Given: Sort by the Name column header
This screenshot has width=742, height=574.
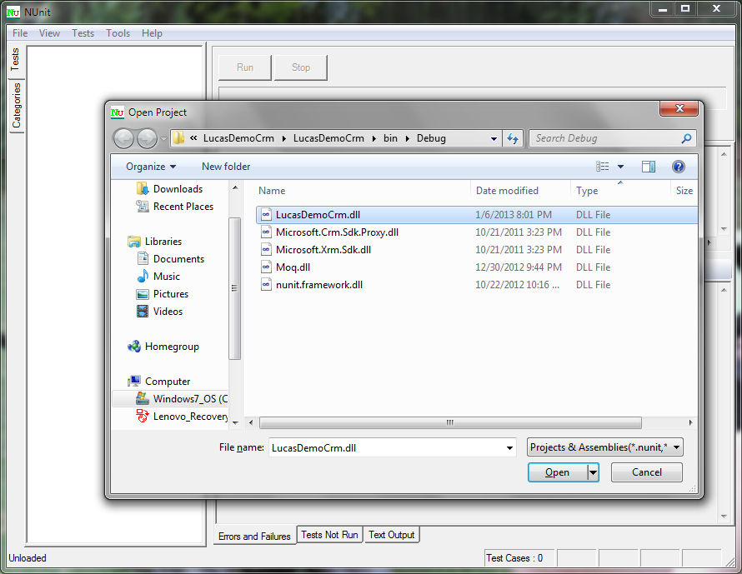Looking at the screenshot, I should click(x=362, y=191).
